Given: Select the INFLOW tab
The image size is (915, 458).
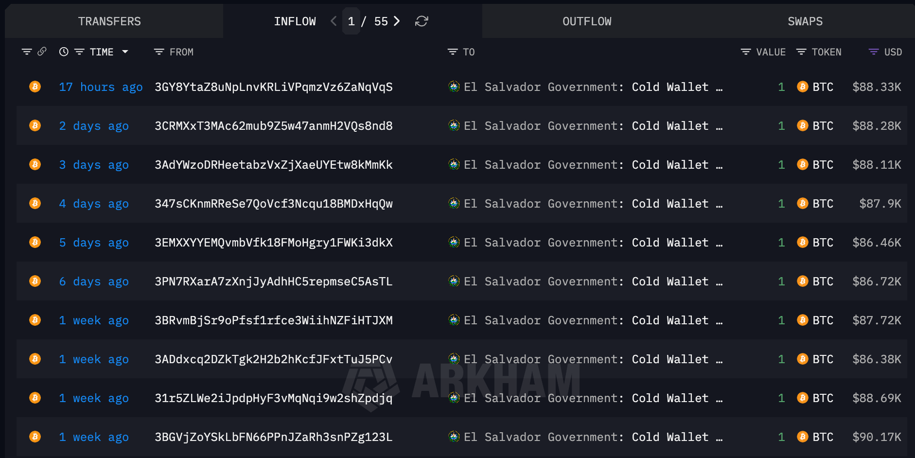Looking at the screenshot, I should click(295, 21).
